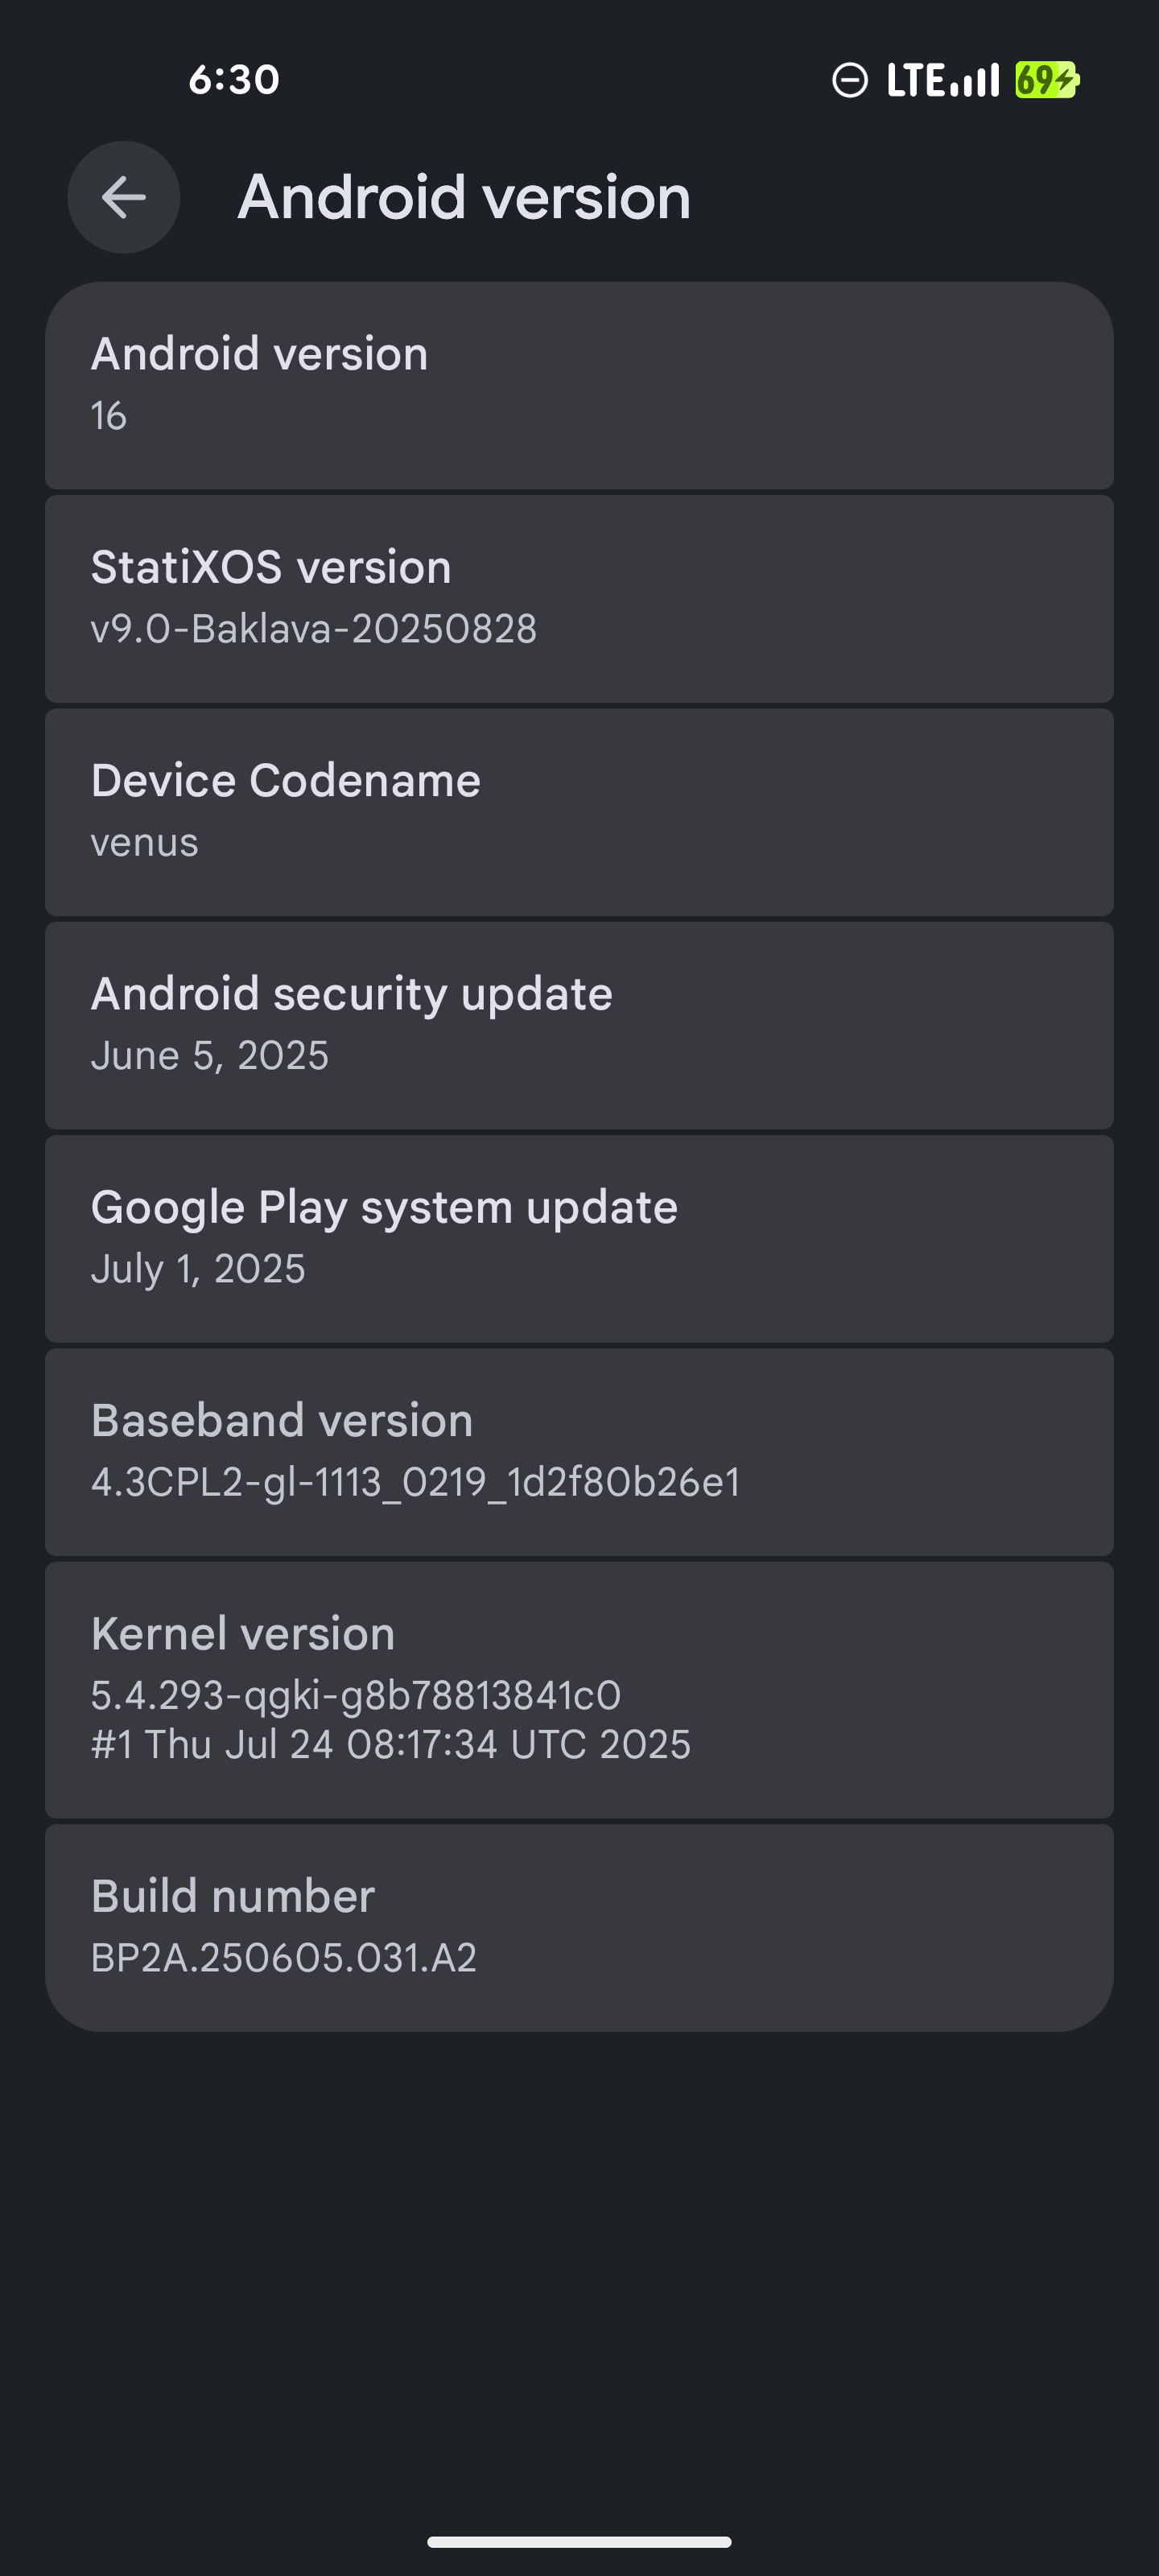Open the Android version 16 entry
The width and height of the screenshot is (1159, 2576).
tap(579, 386)
